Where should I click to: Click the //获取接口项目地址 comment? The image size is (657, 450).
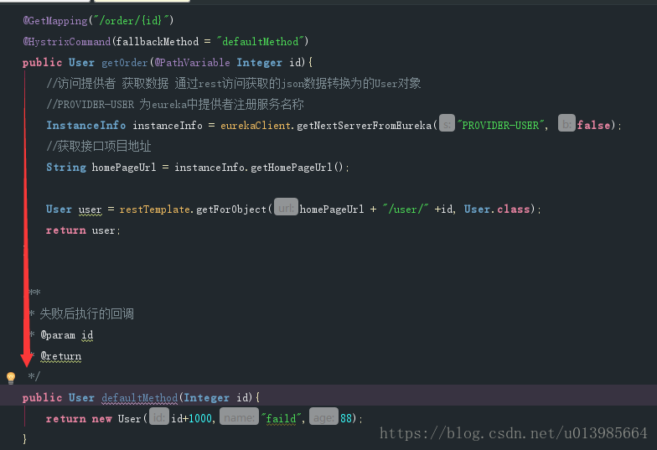[99, 146]
